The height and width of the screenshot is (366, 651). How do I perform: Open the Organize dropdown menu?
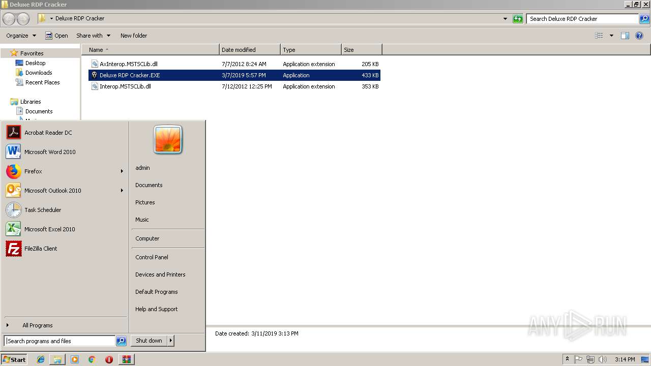point(21,36)
